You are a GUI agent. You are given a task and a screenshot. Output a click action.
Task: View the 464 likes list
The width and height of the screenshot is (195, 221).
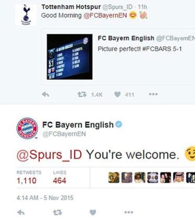tap(59, 180)
